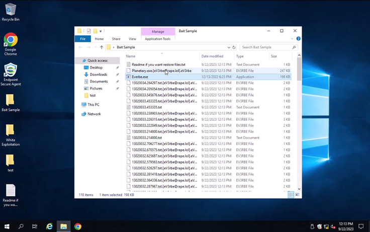Click the Windows Start button
The width and height of the screenshot is (370, 232).
pyautogui.click(x=7, y=226)
